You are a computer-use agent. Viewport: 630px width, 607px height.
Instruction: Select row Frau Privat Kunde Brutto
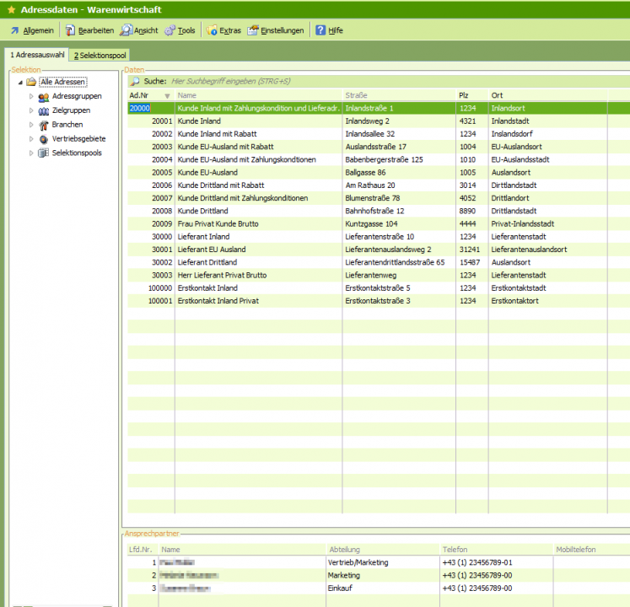click(x=379, y=224)
